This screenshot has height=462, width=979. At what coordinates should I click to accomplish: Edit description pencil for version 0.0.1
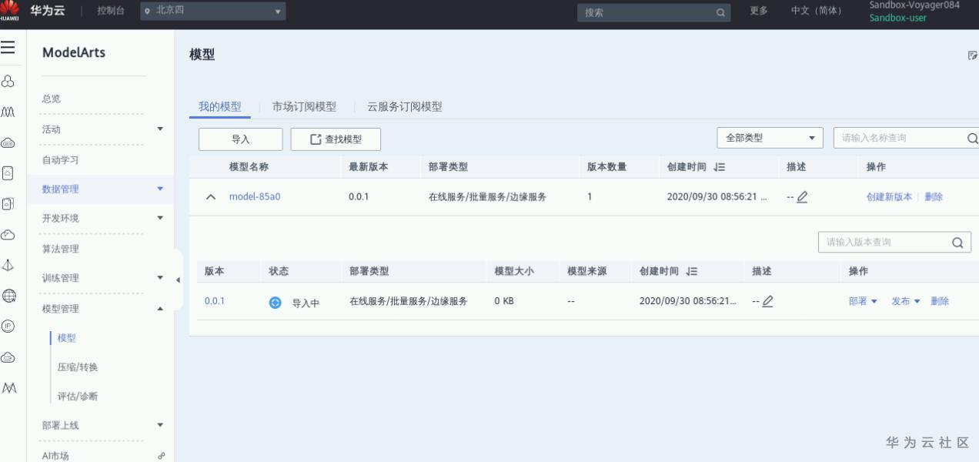767,302
